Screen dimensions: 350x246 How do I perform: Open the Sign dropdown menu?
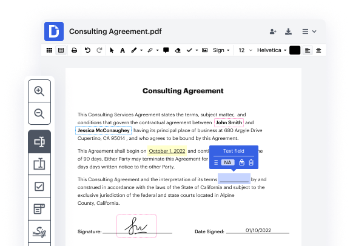coord(221,50)
